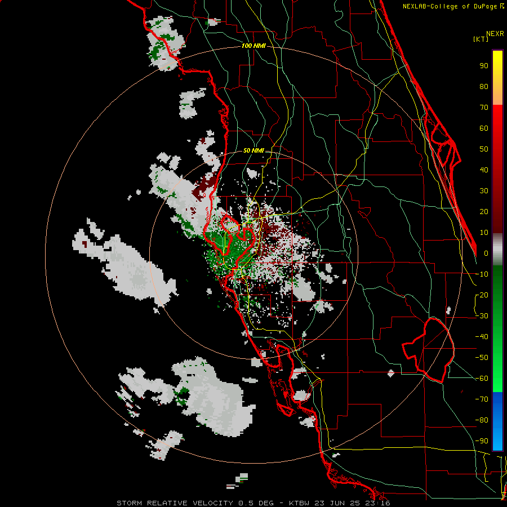Click the positive 70 knot scale label
This screenshot has height=507, width=507.
click(x=484, y=108)
